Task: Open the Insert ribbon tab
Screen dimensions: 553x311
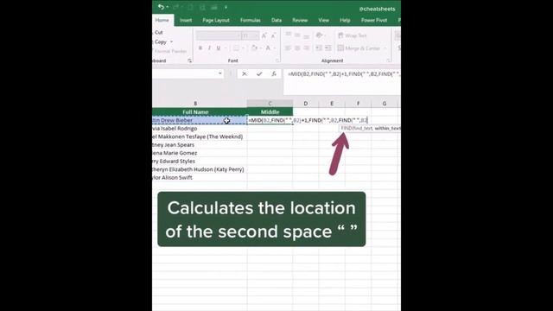Action: (x=186, y=20)
